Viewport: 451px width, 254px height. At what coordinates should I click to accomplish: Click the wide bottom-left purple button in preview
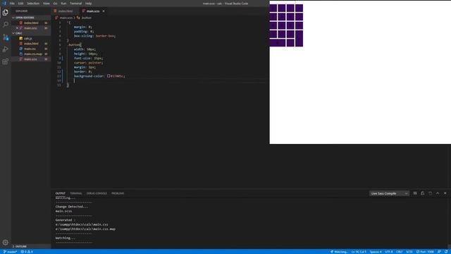tap(278, 43)
